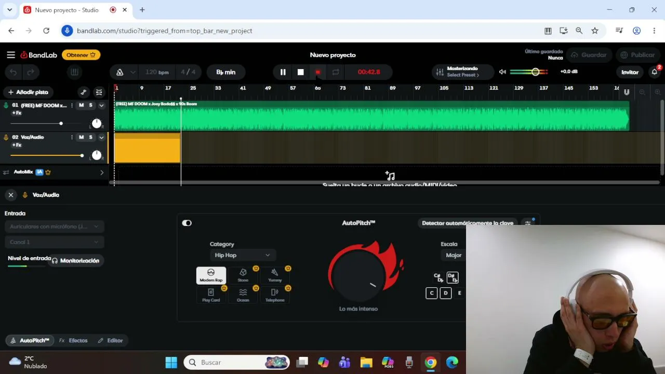Switch the AutoPitch power toggle
Screen dimensions: 665x374
(x=187, y=223)
